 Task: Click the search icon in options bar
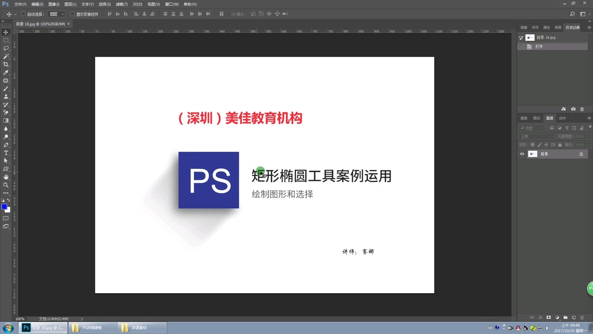tap(573, 14)
